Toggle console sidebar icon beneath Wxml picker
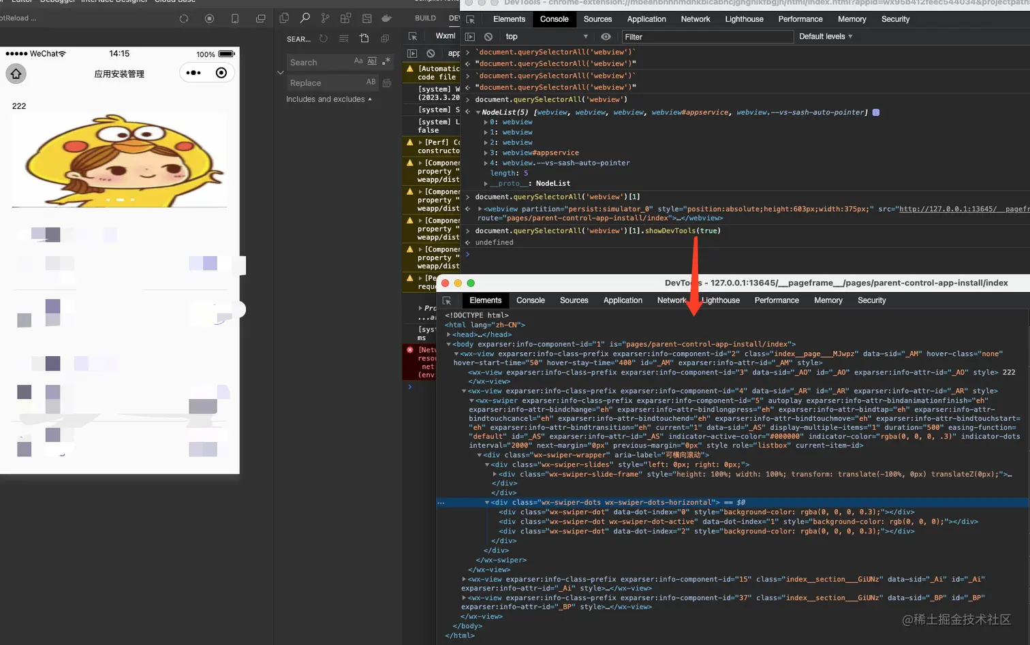1030x645 pixels. tap(412, 53)
